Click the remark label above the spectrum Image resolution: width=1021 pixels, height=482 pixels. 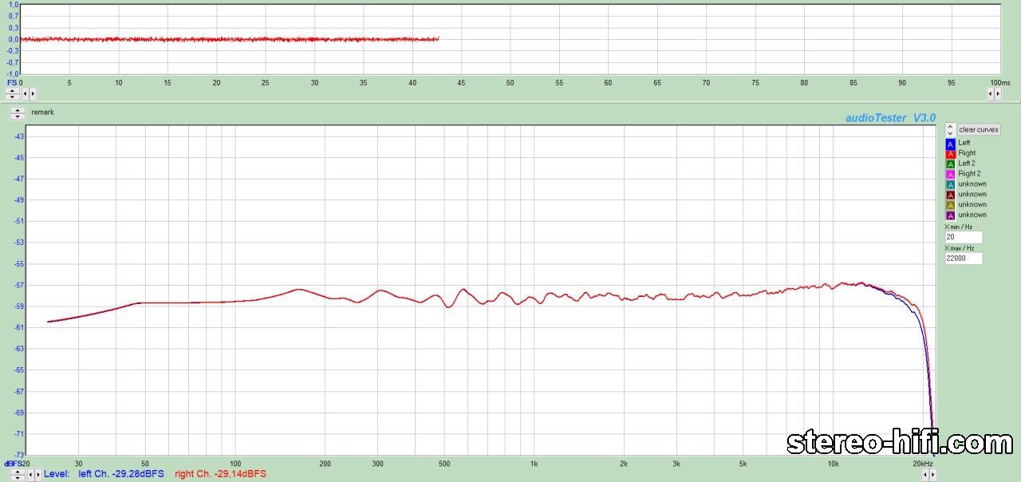pos(42,113)
